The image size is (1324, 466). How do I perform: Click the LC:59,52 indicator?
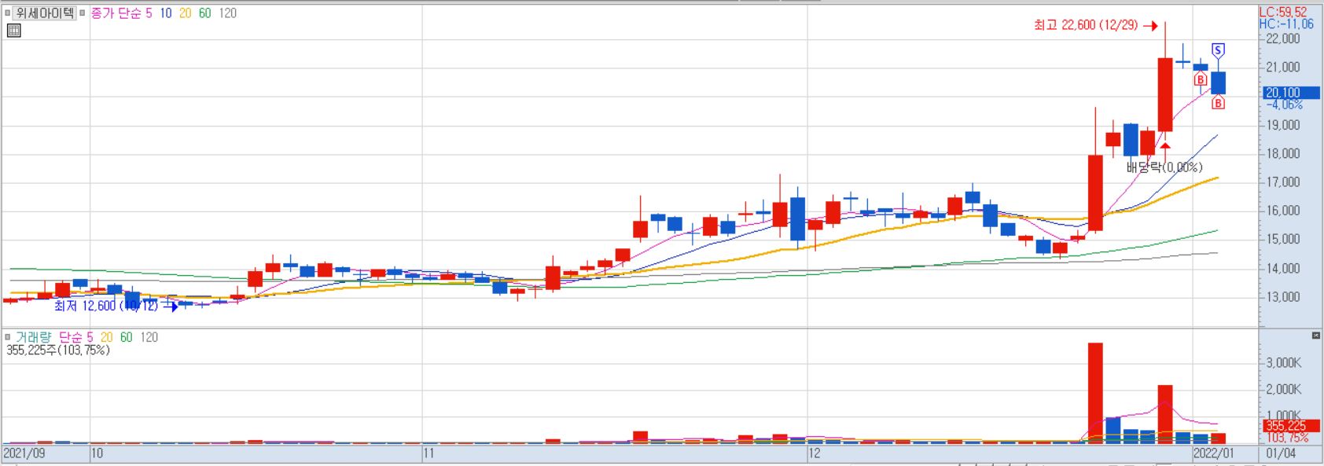(x=1283, y=12)
